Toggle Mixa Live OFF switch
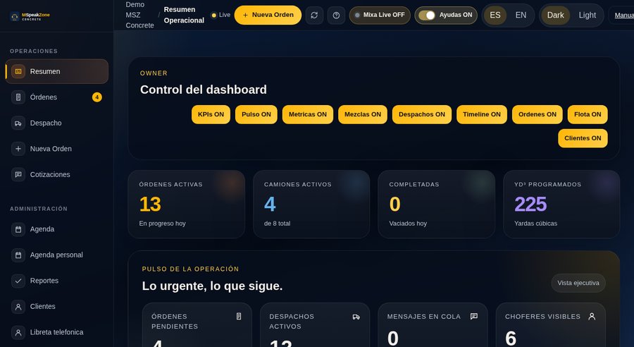The width and height of the screenshot is (634, 347). tap(380, 15)
